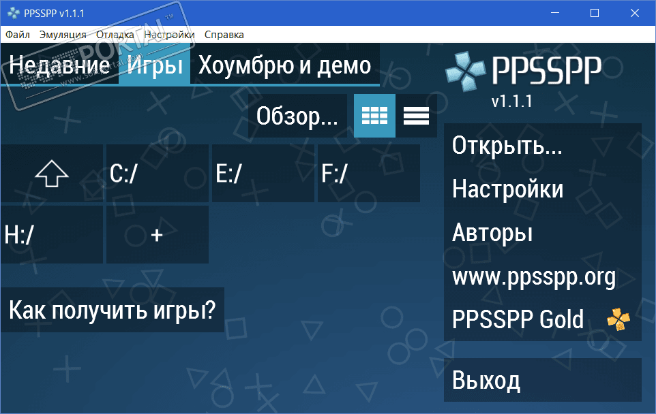Click the PPSSPP Gold star icon
Screen dimensions: 656x414
(x=618, y=319)
